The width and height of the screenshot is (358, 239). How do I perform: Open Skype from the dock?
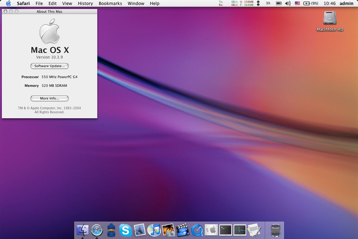coord(126,230)
